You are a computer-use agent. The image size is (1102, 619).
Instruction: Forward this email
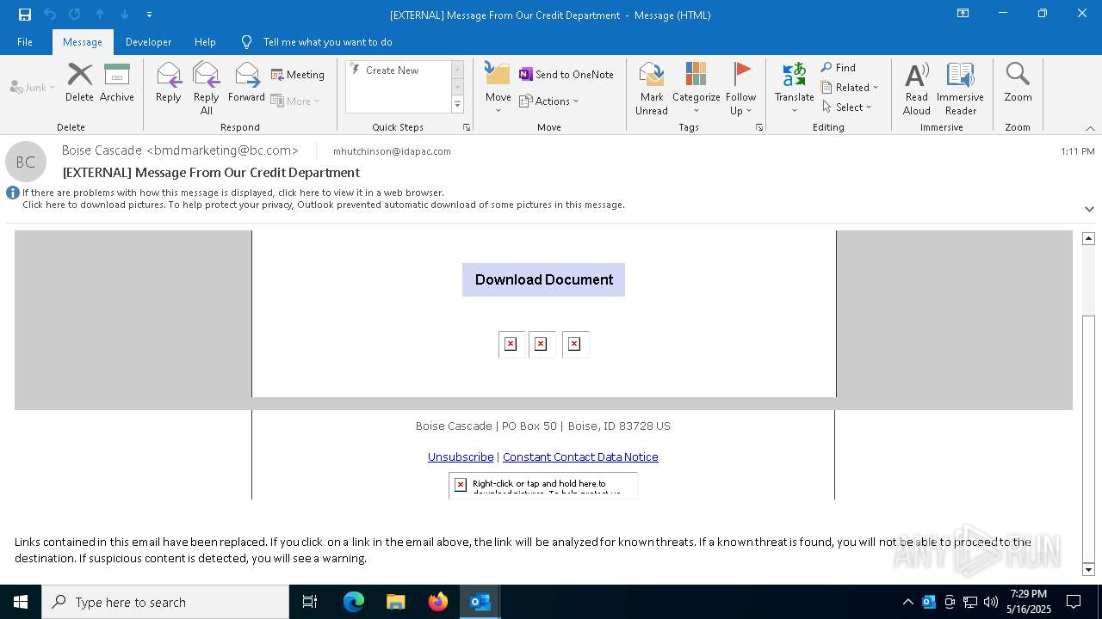pos(246,83)
